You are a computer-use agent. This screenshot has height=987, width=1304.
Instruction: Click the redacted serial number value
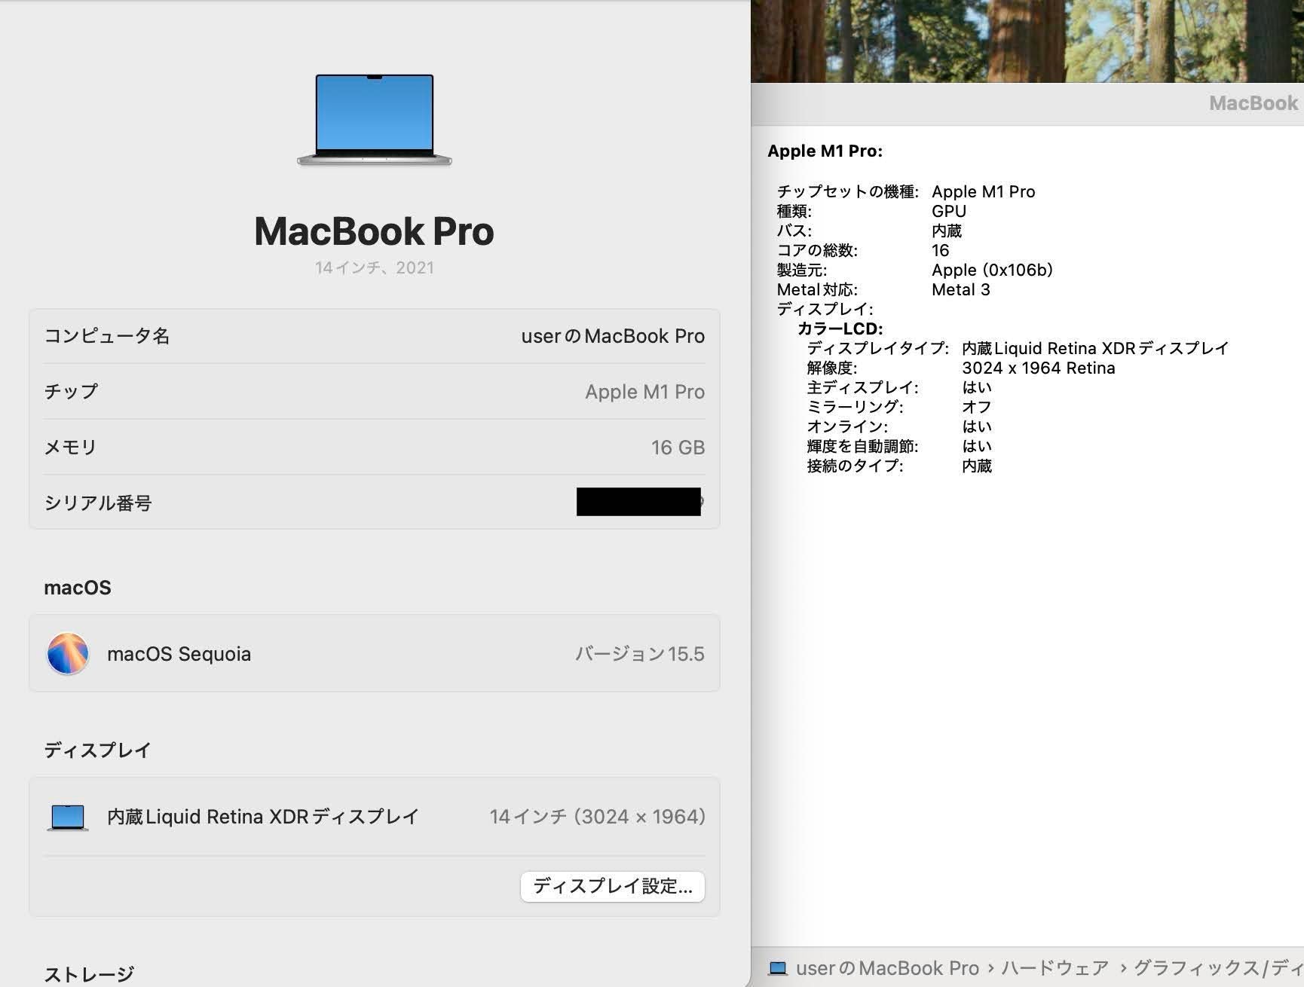tap(638, 502)
